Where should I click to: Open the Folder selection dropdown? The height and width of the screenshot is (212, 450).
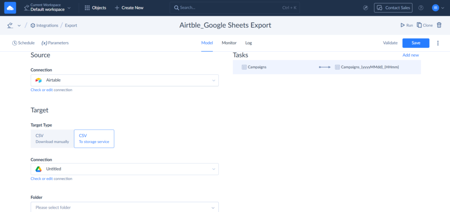[124, 207]
